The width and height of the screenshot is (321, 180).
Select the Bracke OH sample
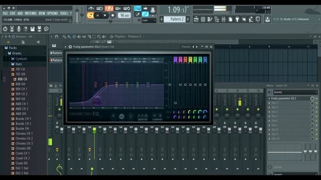[22, 128]
